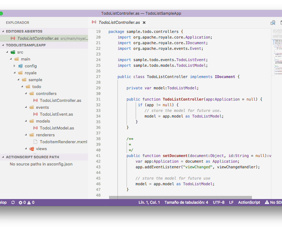Viewport: 282px width, 231px height.
Task: Click the No SDK warning in status bar
Action: [274, 202]
